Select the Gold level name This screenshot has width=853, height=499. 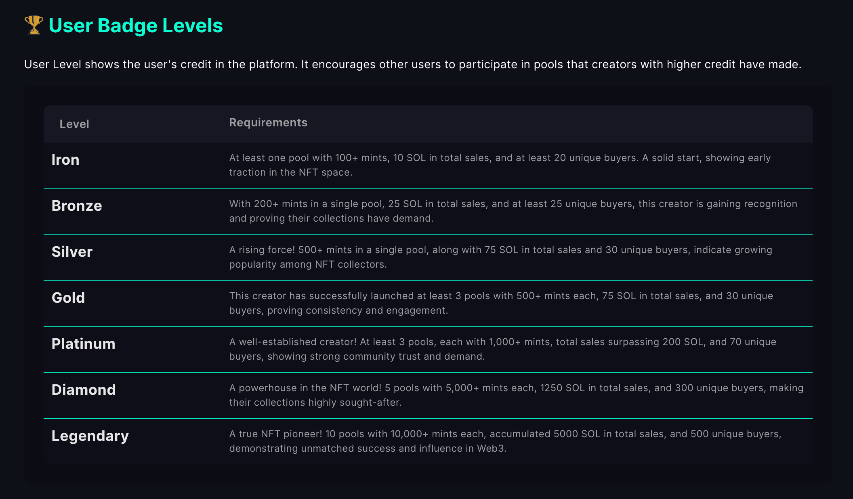pyautogui.click(x=68, y=298)
